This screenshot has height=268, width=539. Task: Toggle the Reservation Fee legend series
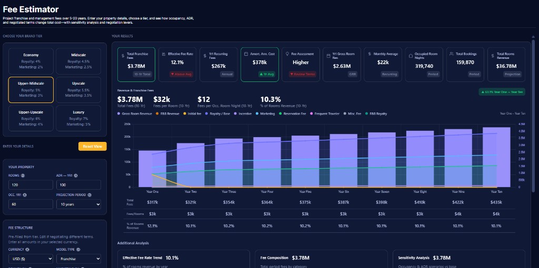pyautogui.click(x=292, y=114)
